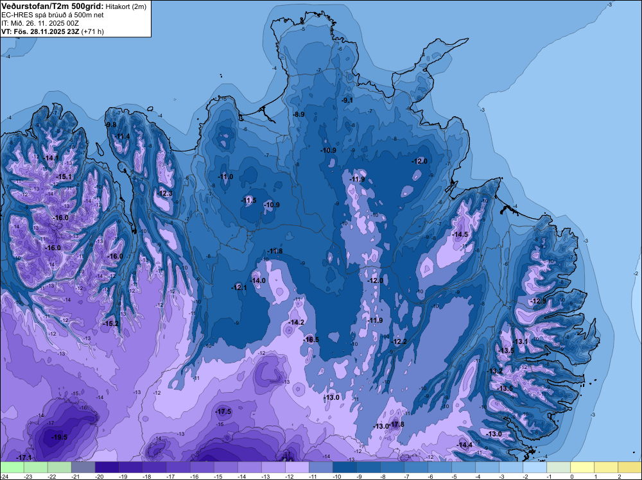
Task: Click the -13.2 temperature label
Action: coord(496,371)
